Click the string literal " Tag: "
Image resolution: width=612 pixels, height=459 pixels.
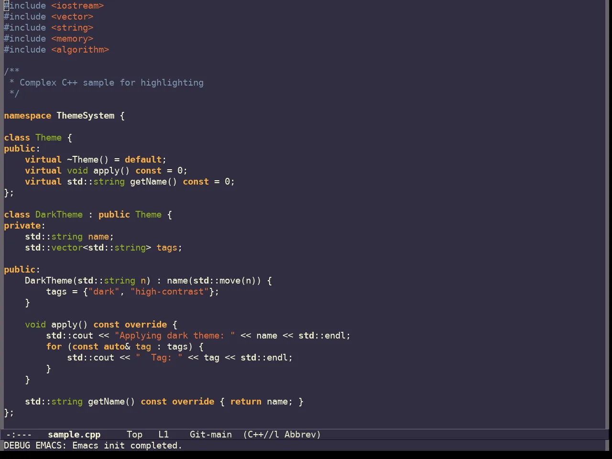(159, 358)
